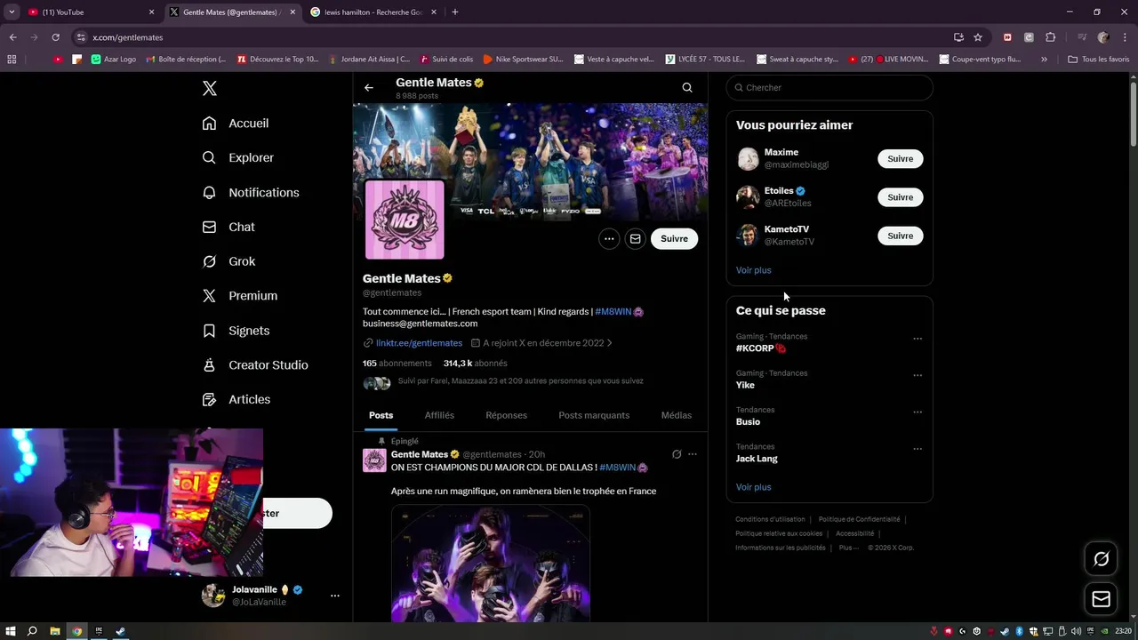Open the three-dot menu on pinned post
Viewport: 1138px width, 640px height.
click(x=693, y=454)
